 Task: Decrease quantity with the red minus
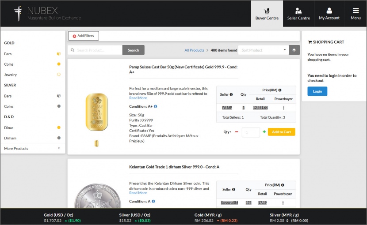[x=237, y=132]
